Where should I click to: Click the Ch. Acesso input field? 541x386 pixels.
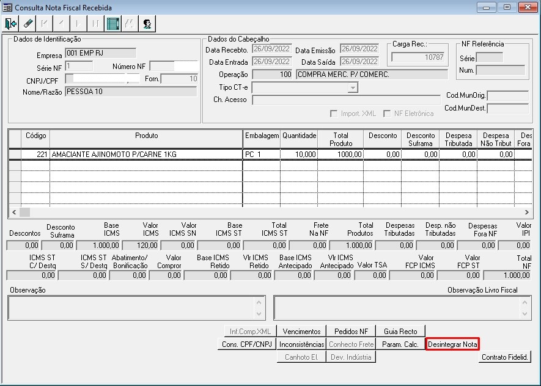346,100
